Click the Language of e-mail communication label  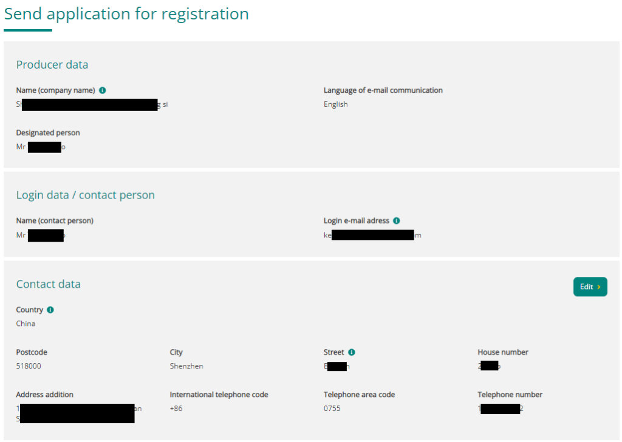383,90
